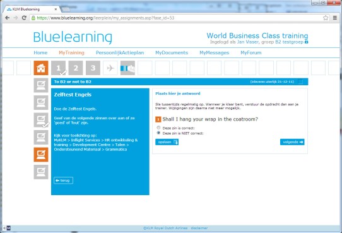Click the browser address bar URL
The image size is (342, 233).
click(x=105, y=18)
